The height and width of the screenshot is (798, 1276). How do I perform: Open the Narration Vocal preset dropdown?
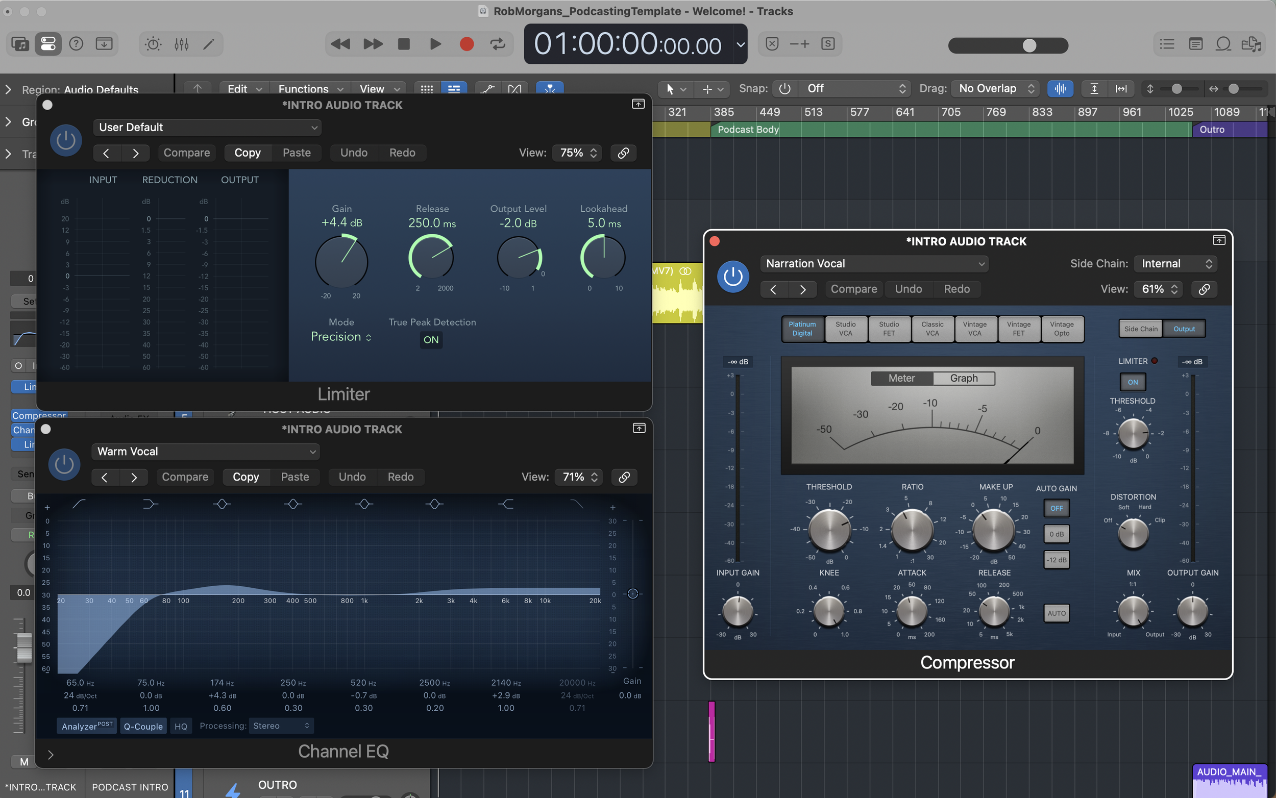point(874,264)
